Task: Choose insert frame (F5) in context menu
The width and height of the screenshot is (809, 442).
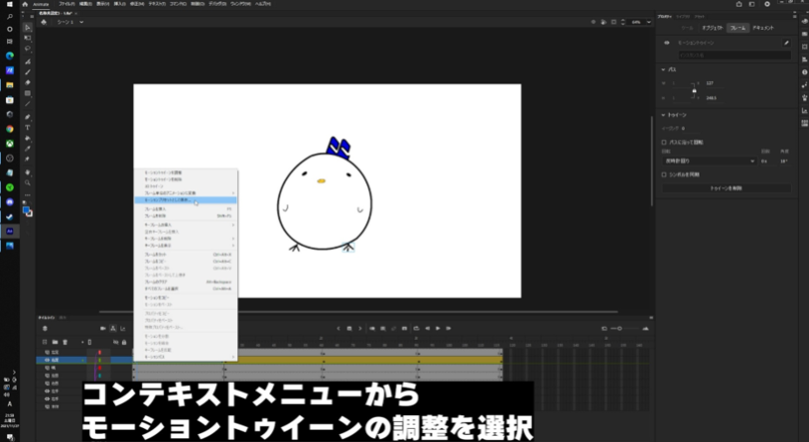Action: 186,209
